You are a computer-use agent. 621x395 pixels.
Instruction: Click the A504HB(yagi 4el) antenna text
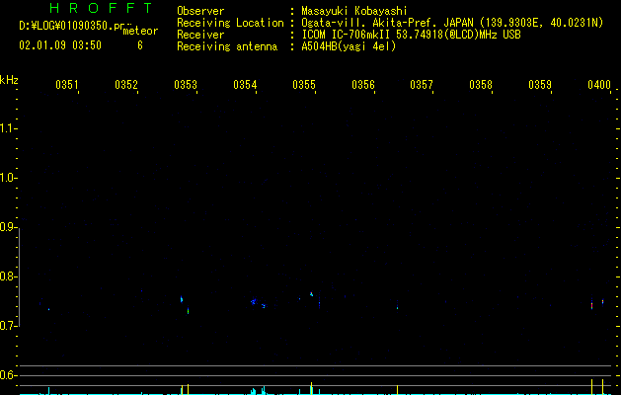coord(349,46)
